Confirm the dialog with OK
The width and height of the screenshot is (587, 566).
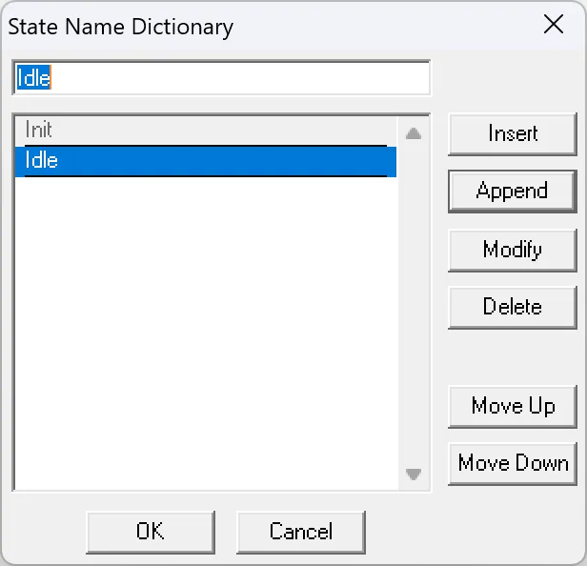[150, 532]
